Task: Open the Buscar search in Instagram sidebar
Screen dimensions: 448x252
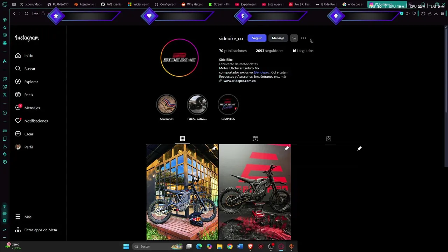Action: tap(25, 69)
